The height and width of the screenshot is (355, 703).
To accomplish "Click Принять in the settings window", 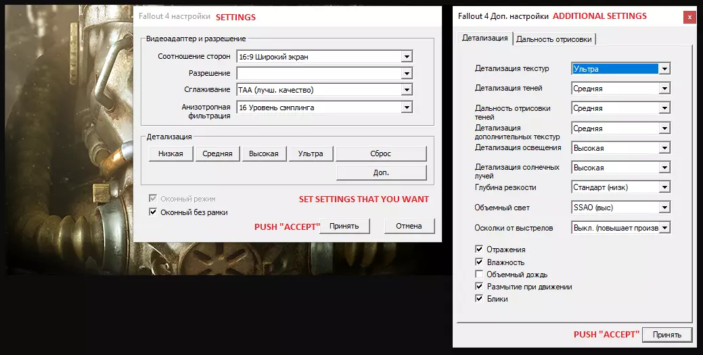I will point(344,226).
